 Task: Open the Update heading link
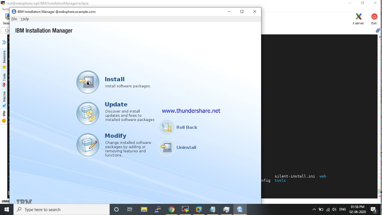pyautogui.click(x=116, y=104)
